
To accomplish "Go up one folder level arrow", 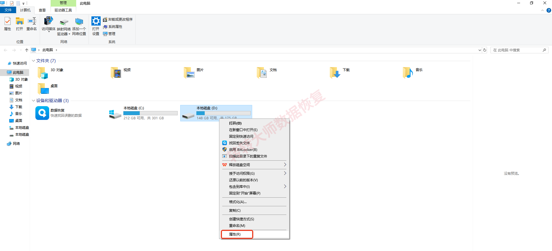I will pyautogui.click(x=27, y=50).
